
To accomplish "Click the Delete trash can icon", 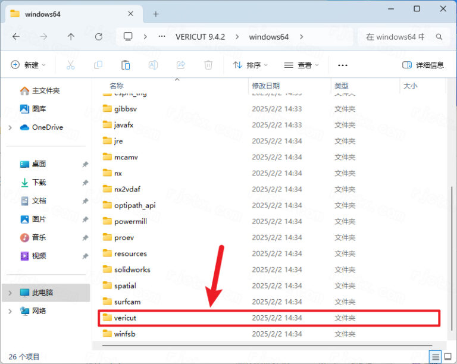I will pos(208,65).
